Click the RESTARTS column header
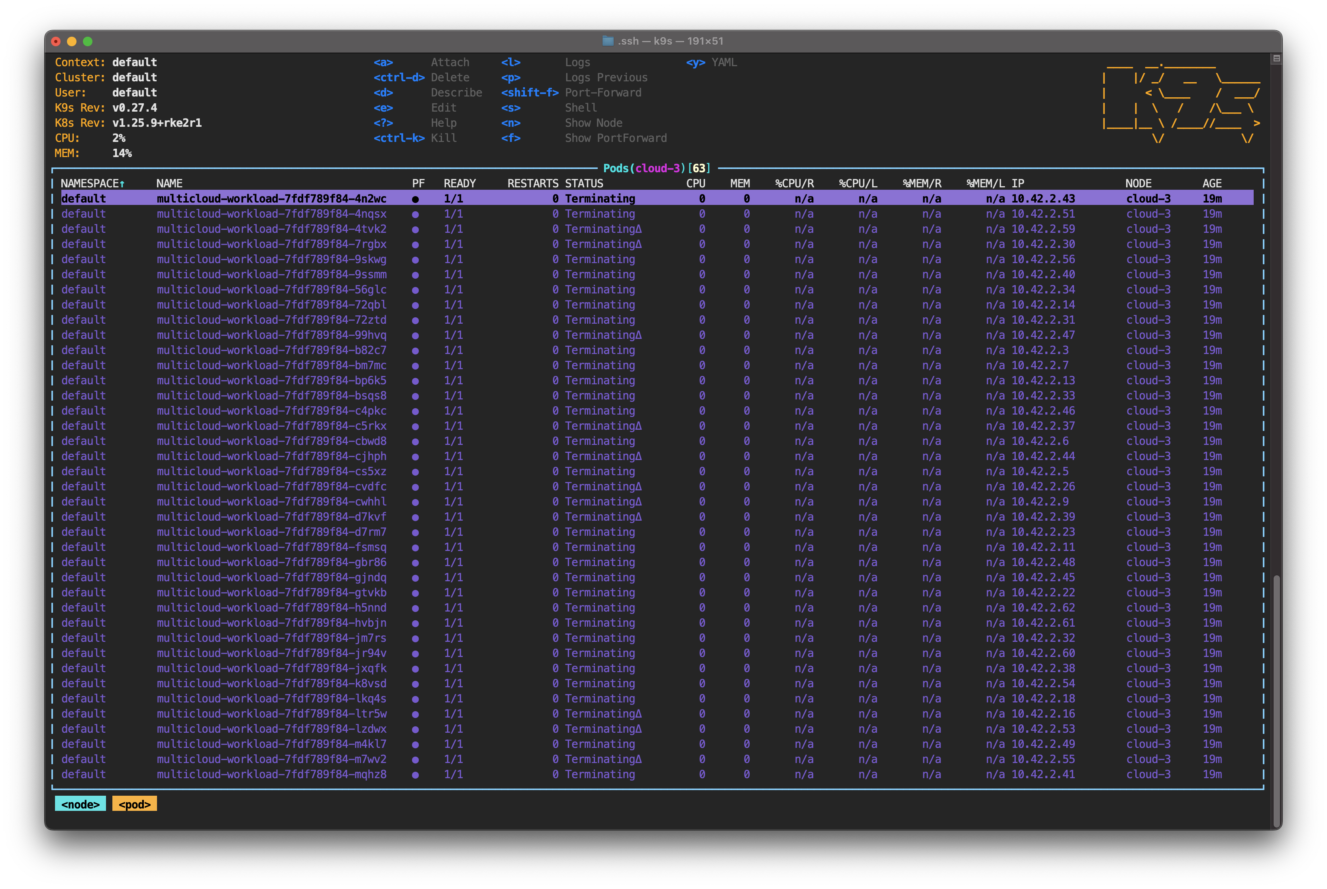Image resolution: width=1327 pixels, height=889 pixels. 533,184
